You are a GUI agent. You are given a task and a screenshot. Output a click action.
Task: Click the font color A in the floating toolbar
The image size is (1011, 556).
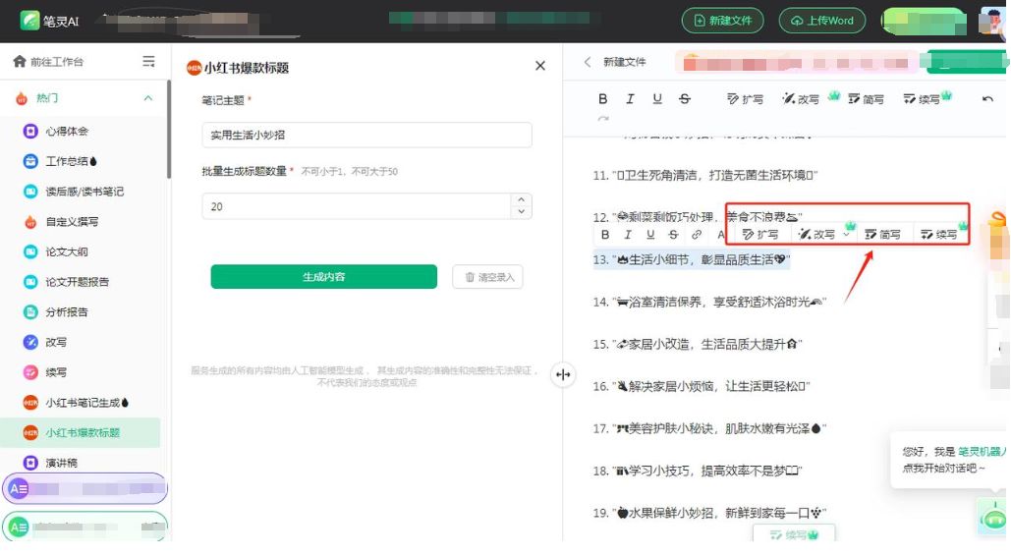[x=721, y=235]
